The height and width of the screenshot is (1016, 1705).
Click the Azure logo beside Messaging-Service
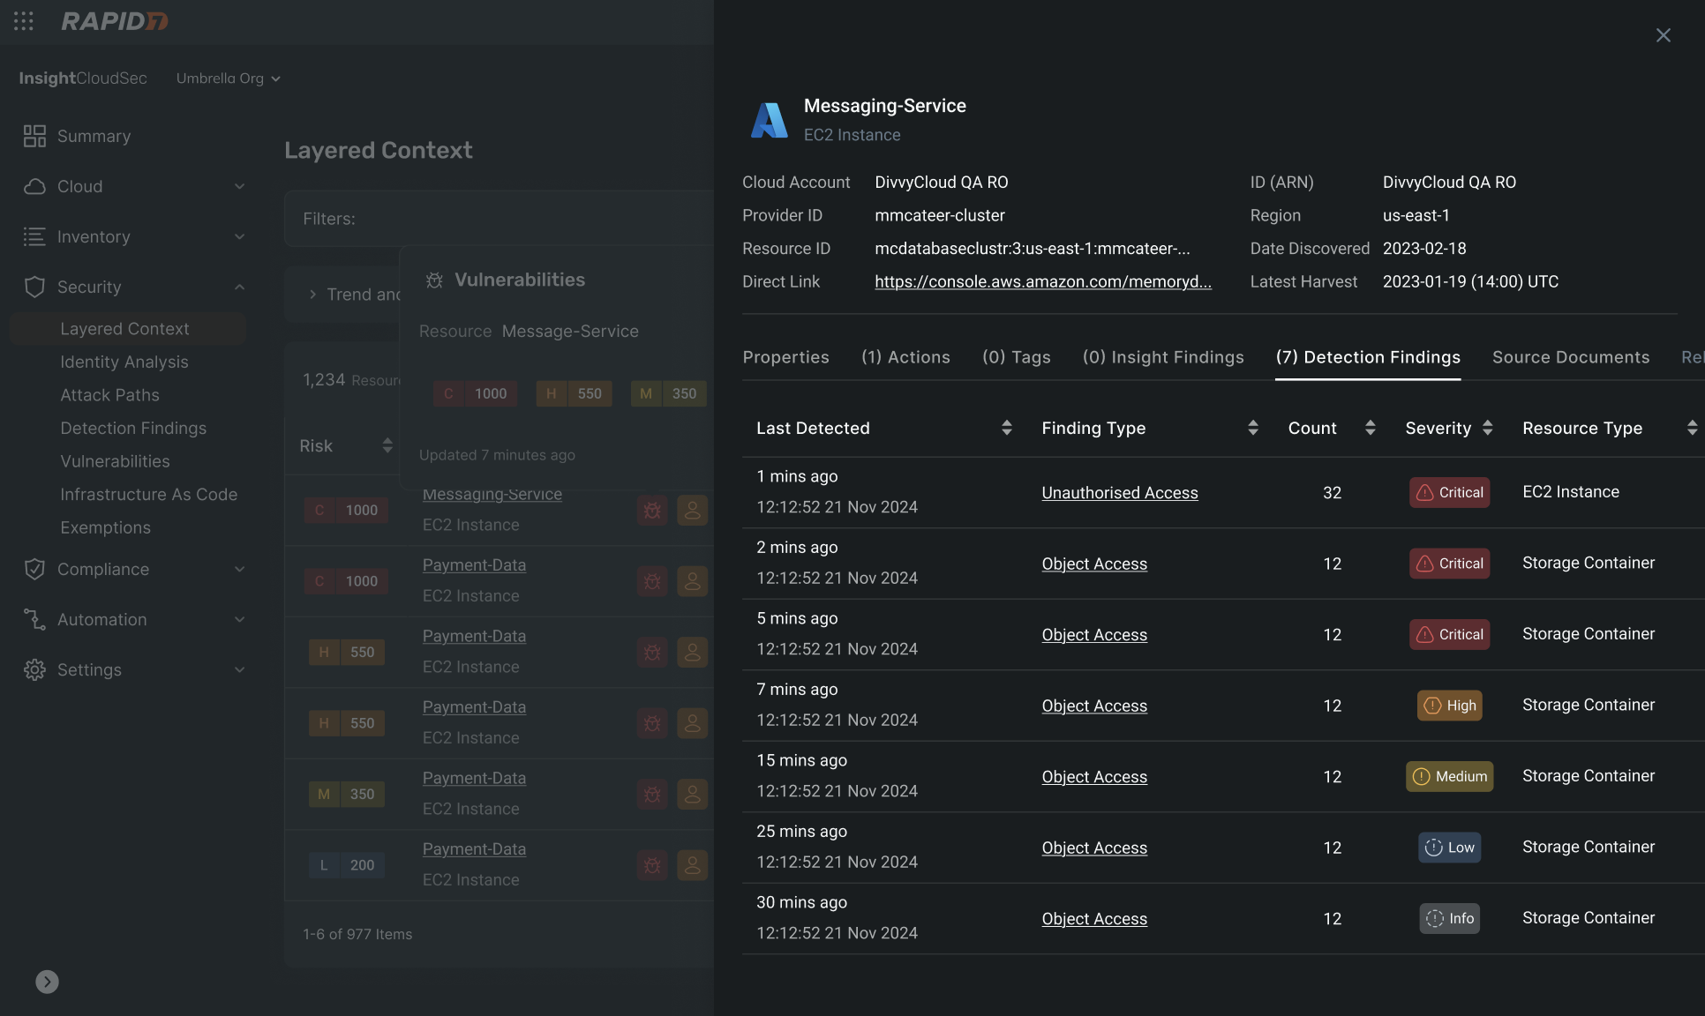click(769, 119)
